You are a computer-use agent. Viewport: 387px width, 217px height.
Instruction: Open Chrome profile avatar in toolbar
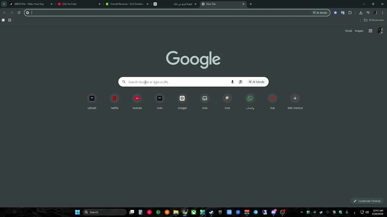(375, 13)
